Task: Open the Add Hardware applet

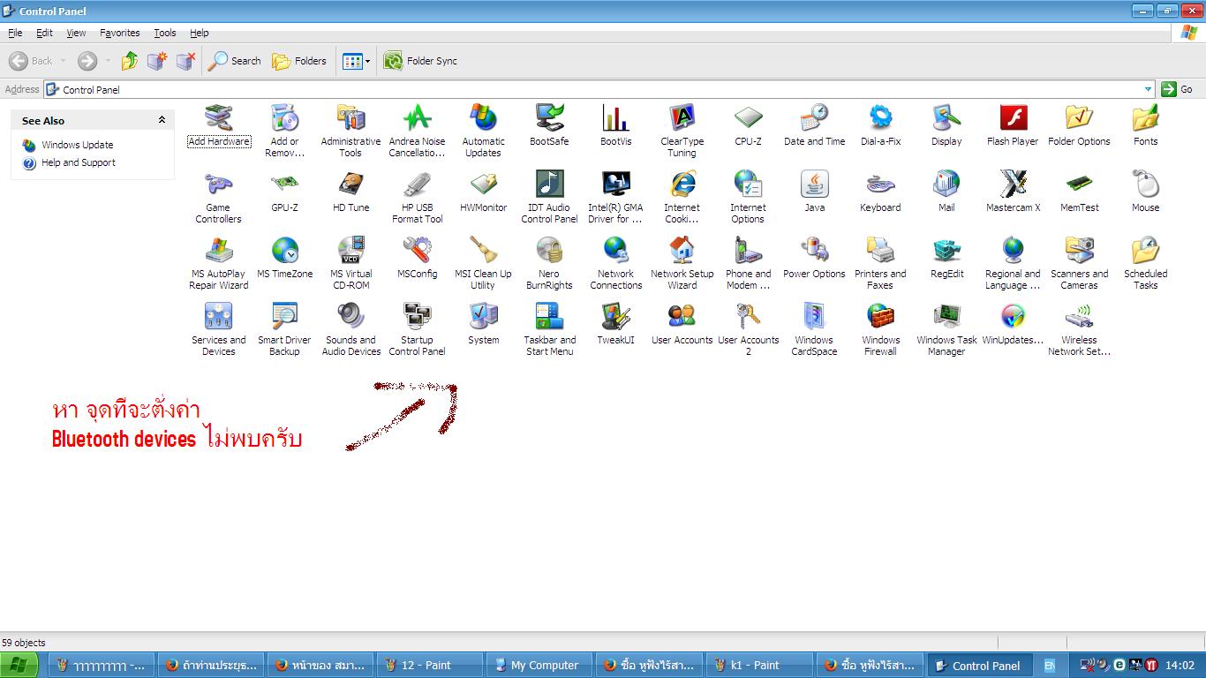Action: point(218,126)
